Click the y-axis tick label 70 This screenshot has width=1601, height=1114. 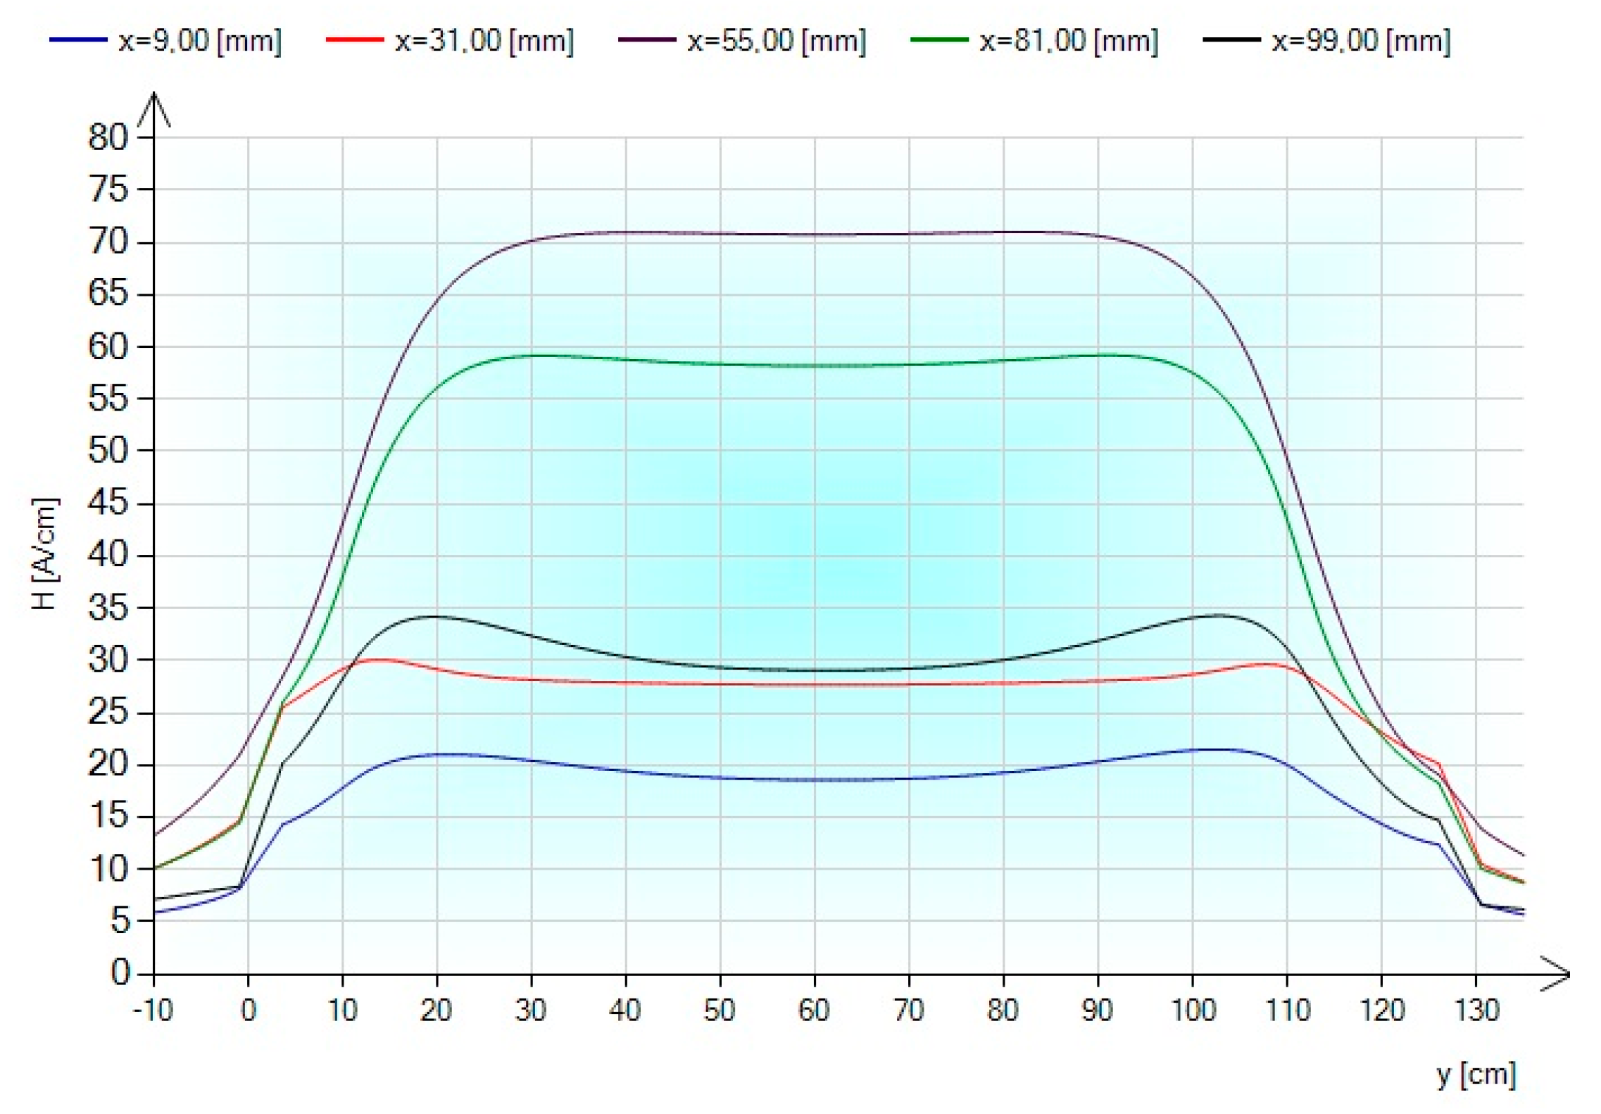pos(108,242)
